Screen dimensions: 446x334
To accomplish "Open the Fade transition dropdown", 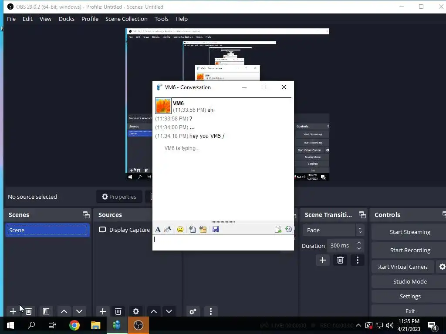I will [x=333, y=230].
